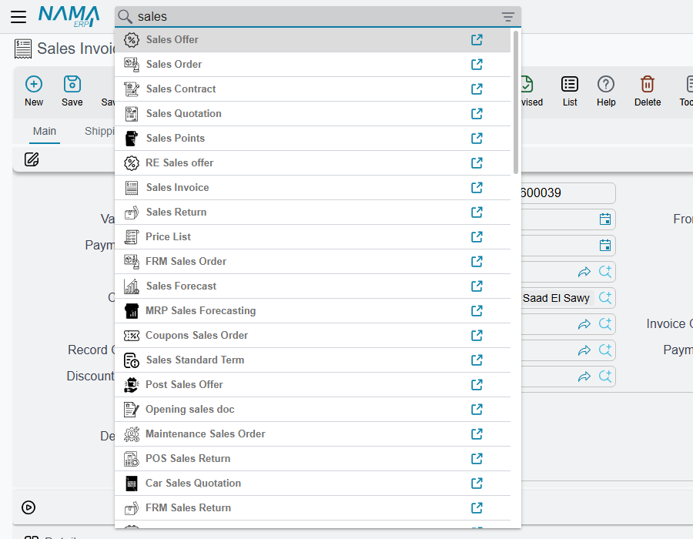Open Sales Standard Term in new tab
Viewport: 693px width, 539px height.
477,360
